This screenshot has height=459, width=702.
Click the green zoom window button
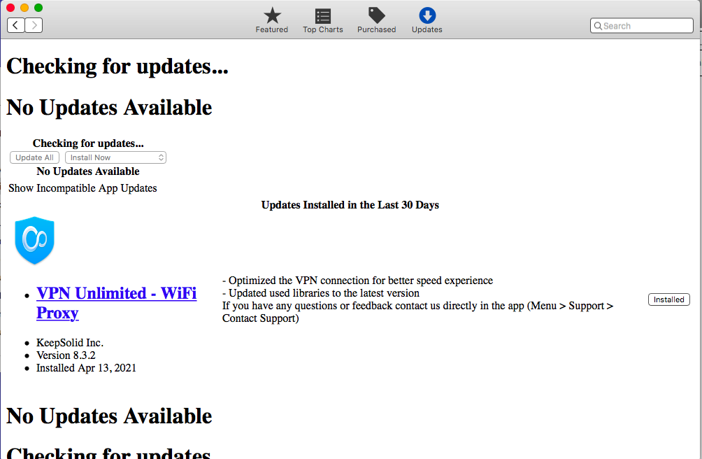click(38, 8)
